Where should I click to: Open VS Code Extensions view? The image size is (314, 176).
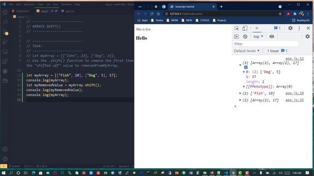[x=5, y=61]
